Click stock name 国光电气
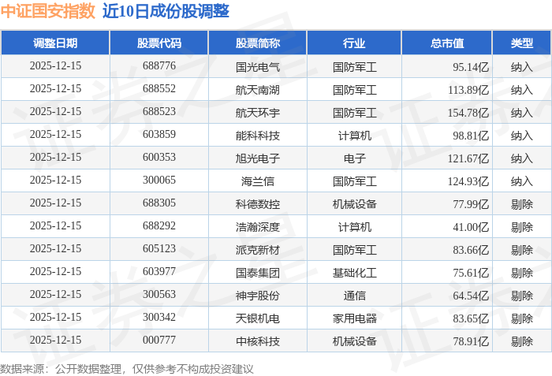 pyautogui.click(x=258, y=67)
